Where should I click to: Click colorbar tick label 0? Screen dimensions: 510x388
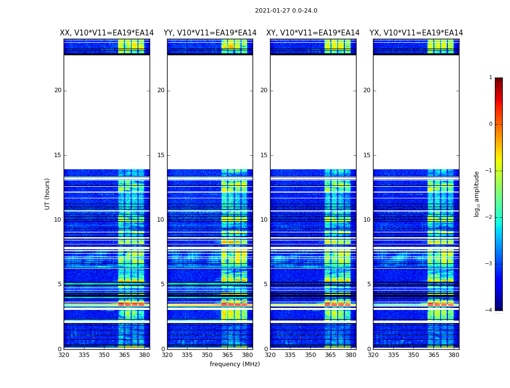pyautogui.click(x=490, y=124)
